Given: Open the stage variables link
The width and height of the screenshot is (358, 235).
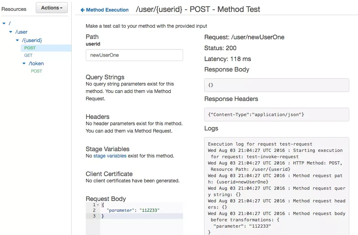Looking at the screenshot, I should click(110, 156).
